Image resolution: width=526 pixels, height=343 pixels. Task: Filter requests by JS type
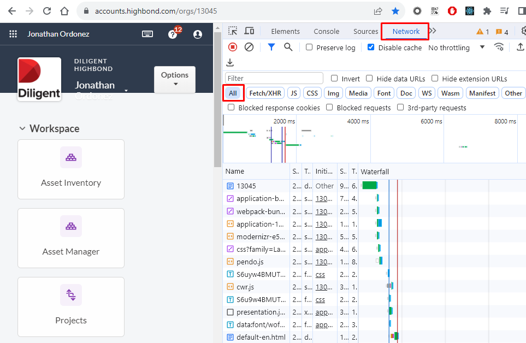click(294, 93)
